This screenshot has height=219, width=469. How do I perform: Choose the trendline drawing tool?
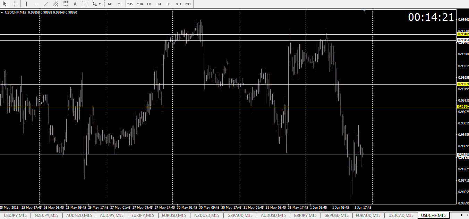coord(46,4)
